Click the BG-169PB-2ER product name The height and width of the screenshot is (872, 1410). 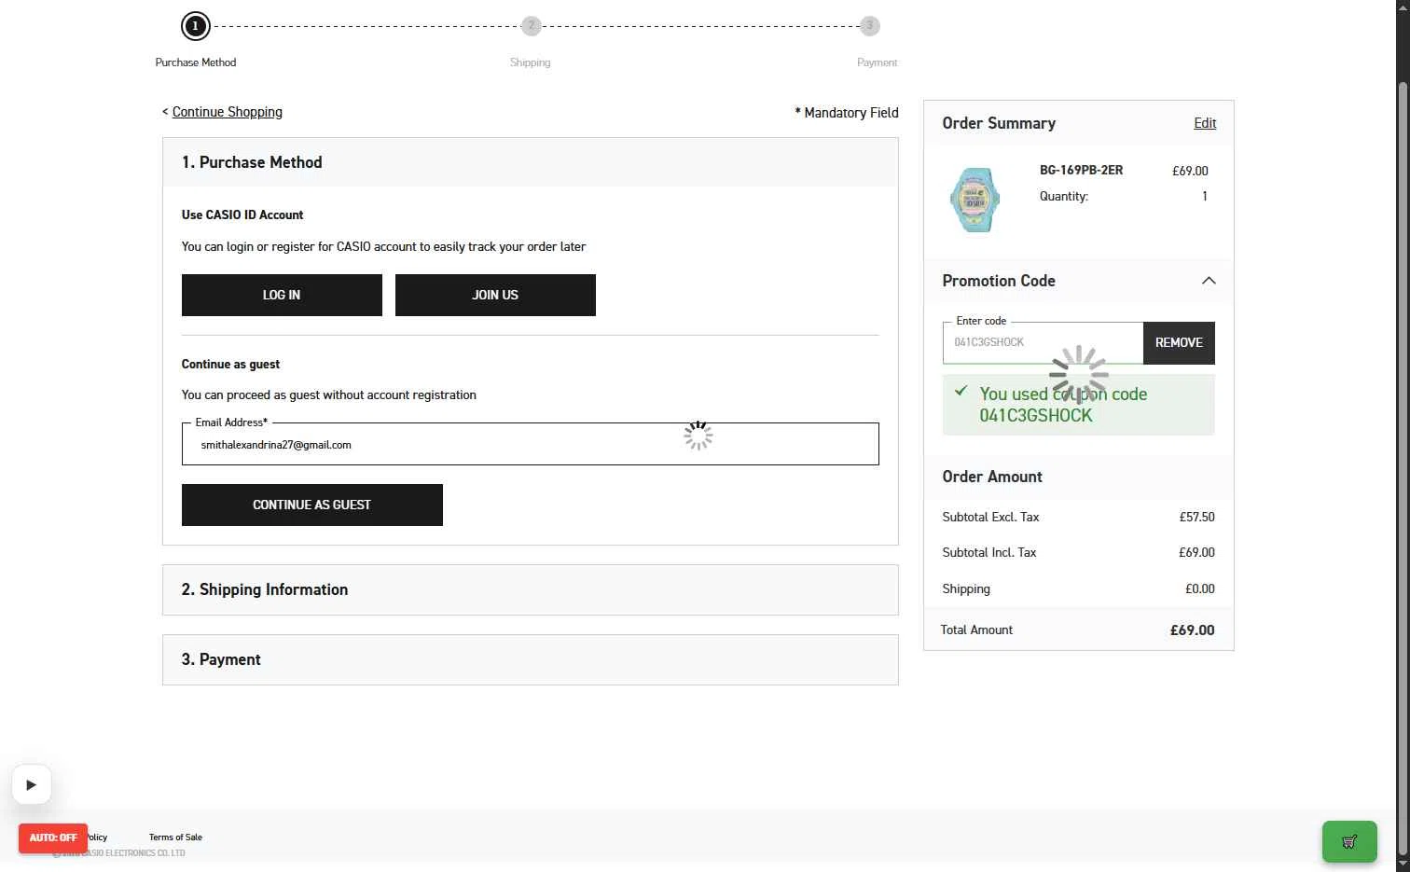1081,170
